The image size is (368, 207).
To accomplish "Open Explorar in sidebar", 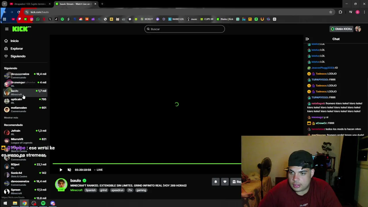I will [17, 49].
